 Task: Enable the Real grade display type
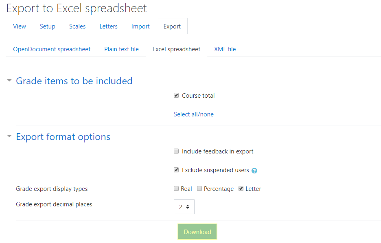point(176,188)
